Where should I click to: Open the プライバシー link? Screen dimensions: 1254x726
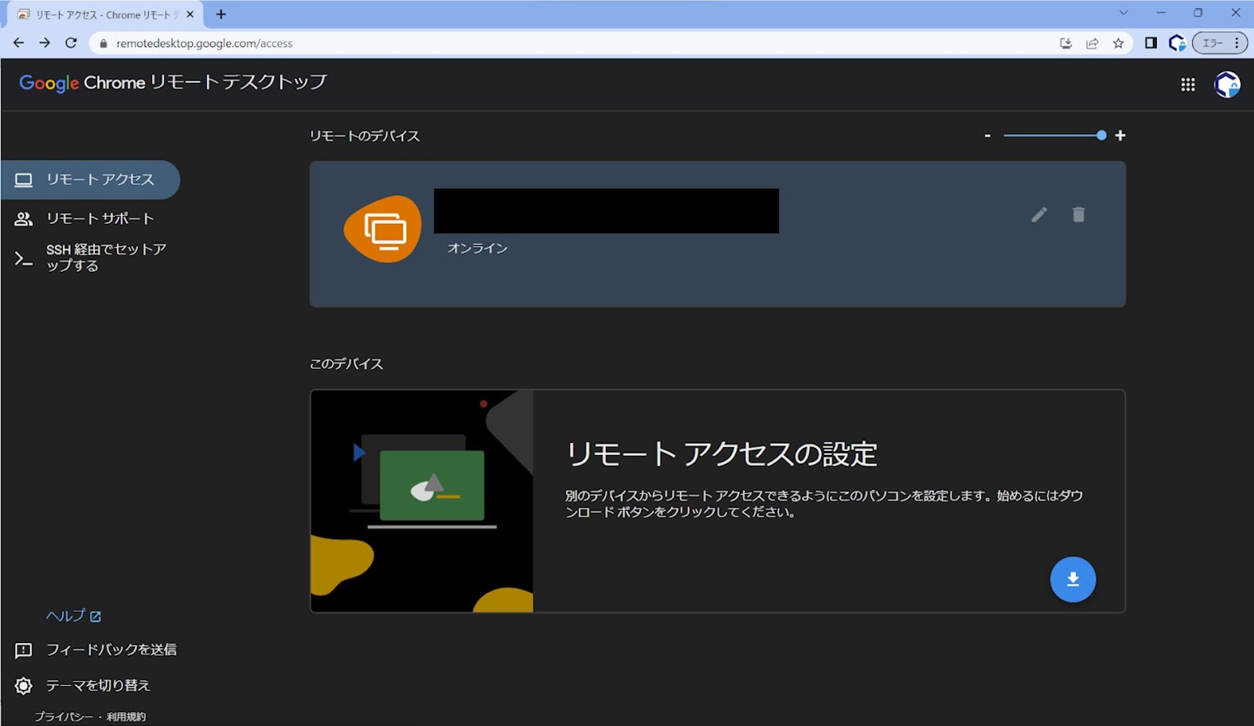pos(63,717)
